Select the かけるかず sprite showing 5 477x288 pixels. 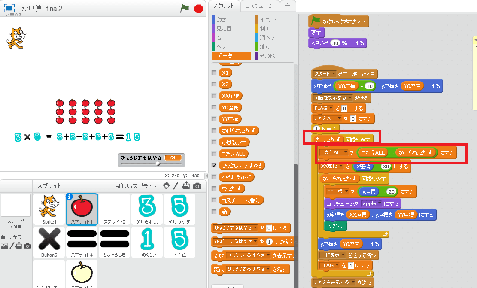pos(179,209)
